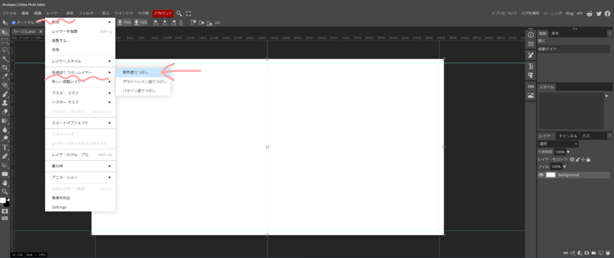614x258 pixels.
Task: Choose 単色塗りつぶし from the submenu
Action: [136, 72]
